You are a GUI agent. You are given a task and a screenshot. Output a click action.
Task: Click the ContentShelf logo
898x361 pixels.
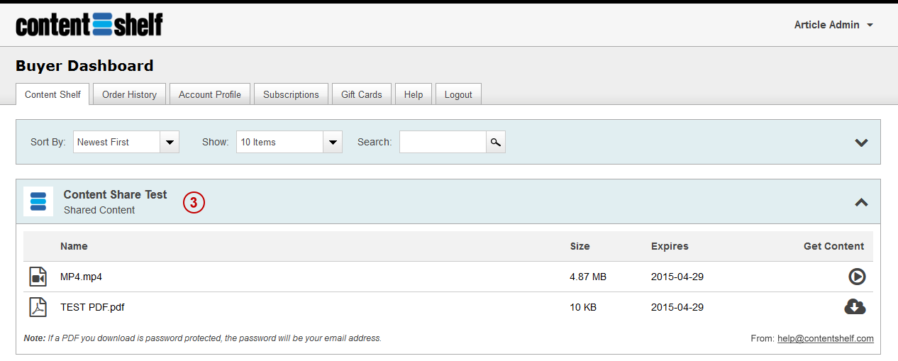pos(89,24)
